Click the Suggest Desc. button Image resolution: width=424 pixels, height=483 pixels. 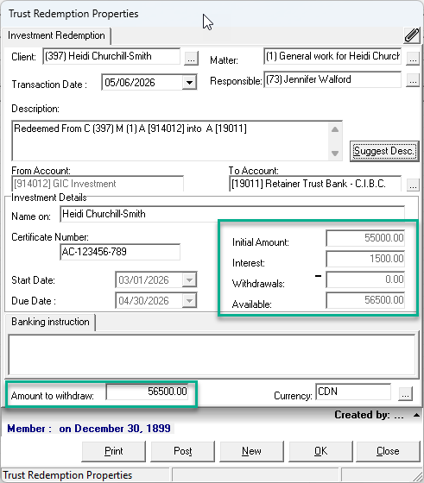pos(384,151)
